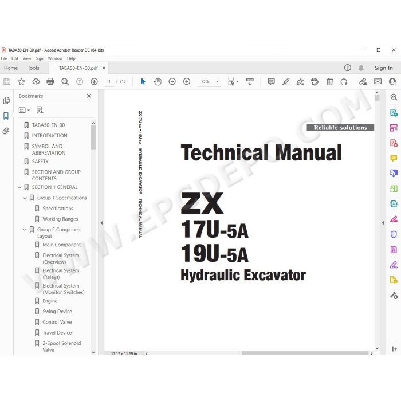
Task: Open Comment tool in right pane
Action: (x=394, y=158)
